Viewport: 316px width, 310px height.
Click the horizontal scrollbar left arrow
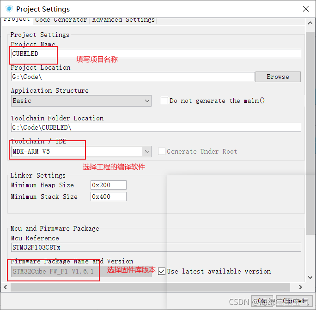[x=6, y=287]
